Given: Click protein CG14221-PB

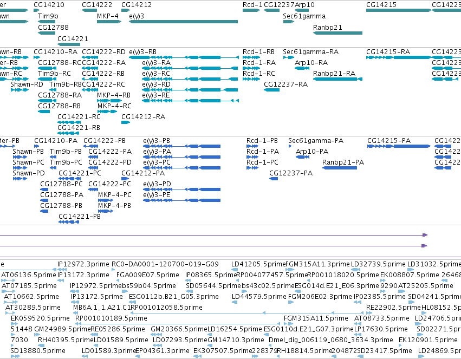Looking at the screenshot, I should (80, 217).
